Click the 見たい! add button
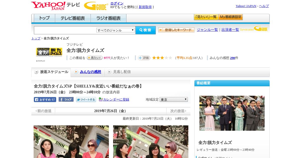This screenshot has height=158, width=301. [95, 58]
